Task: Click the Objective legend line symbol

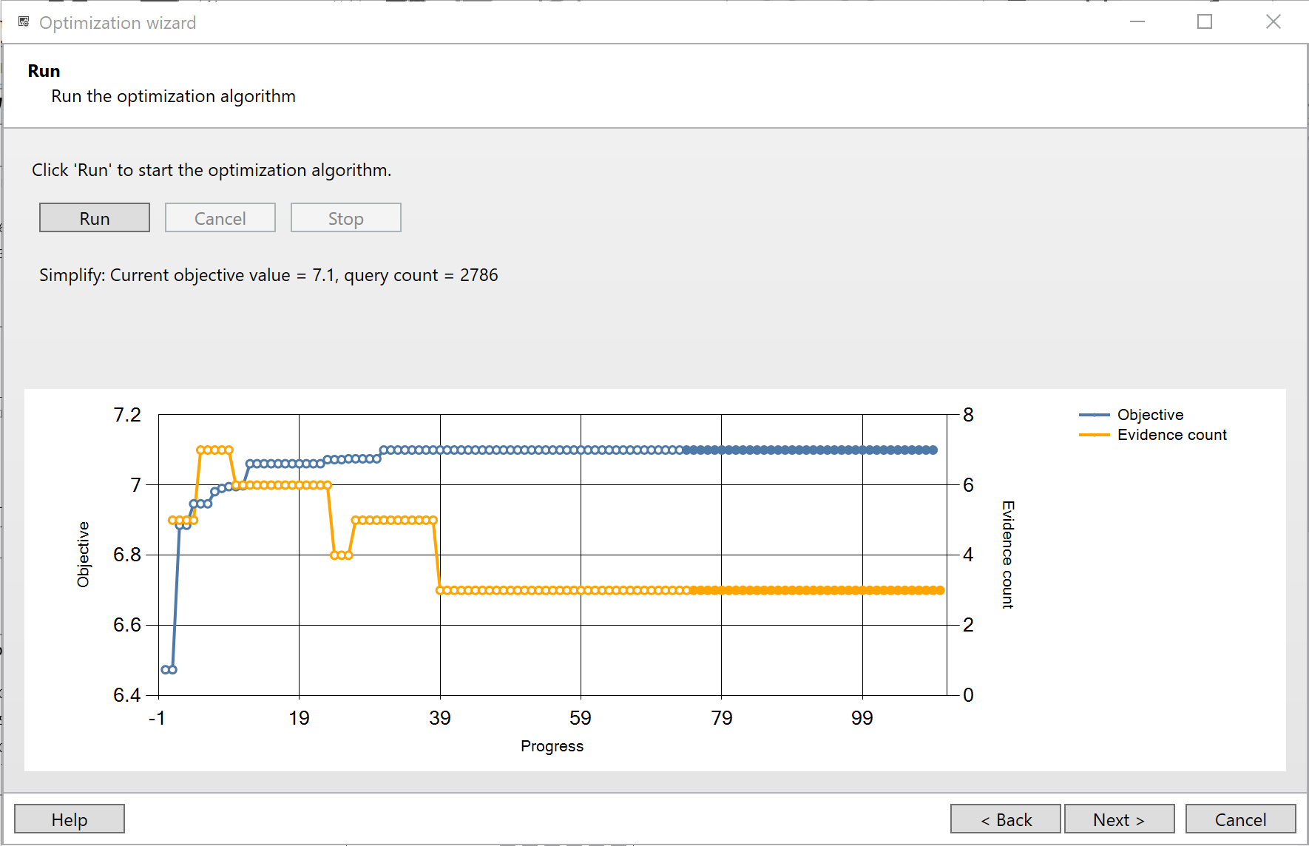Action: click(x=1094, y=415)
